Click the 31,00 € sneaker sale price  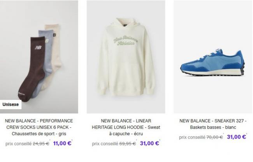pos(236,137)
